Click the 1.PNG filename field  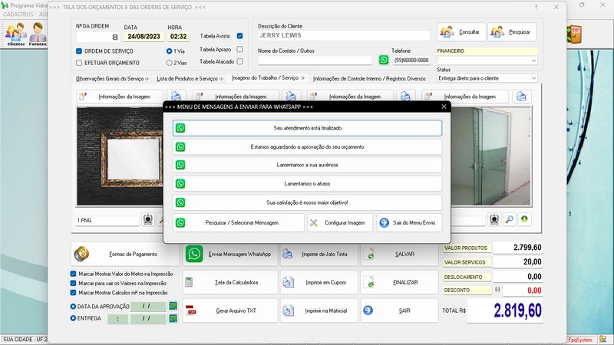[107, 221]
